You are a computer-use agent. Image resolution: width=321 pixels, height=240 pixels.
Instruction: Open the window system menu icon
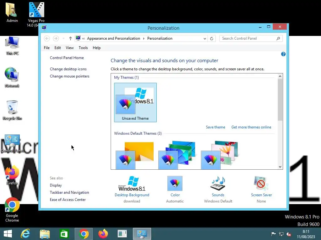click(x=44, y=27)
